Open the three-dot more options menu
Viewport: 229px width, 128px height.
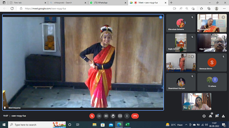coord(127,116)
